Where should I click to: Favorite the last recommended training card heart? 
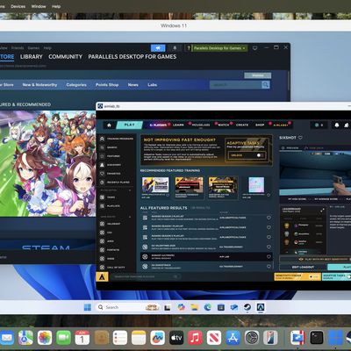click(x=269, y=195)
